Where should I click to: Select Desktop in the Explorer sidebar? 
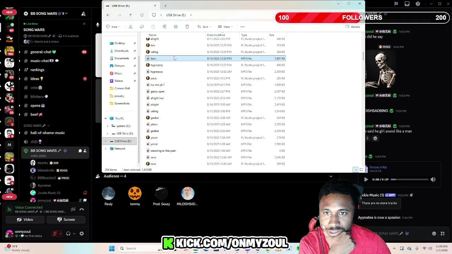click(119, 43)
